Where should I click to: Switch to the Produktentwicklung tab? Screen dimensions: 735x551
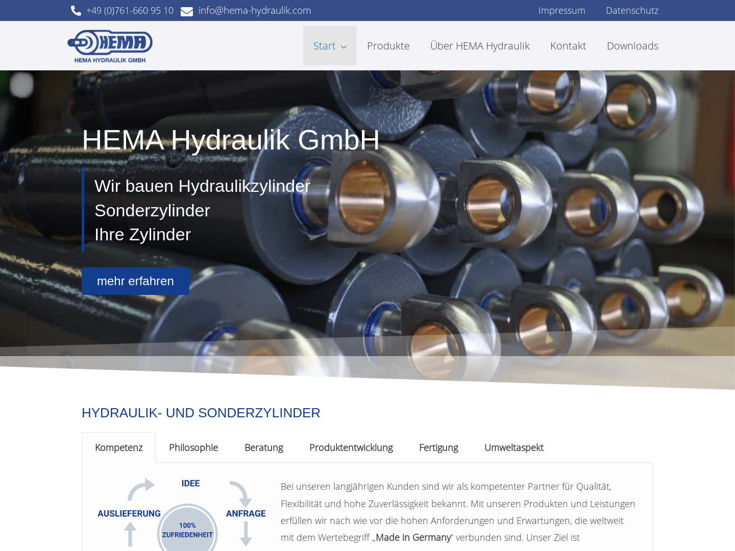(351, 447)
